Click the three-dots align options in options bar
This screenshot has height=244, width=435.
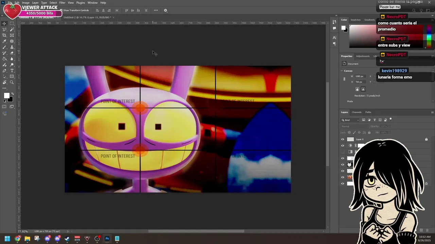pos(156,11)
